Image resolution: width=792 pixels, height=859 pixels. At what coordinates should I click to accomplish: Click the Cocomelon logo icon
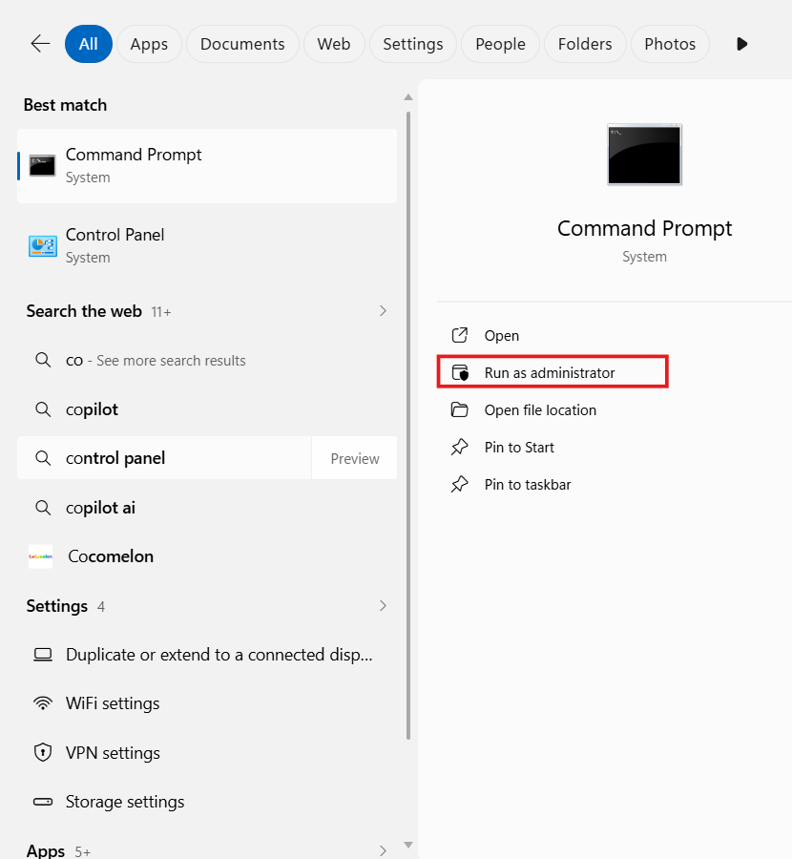40,556
